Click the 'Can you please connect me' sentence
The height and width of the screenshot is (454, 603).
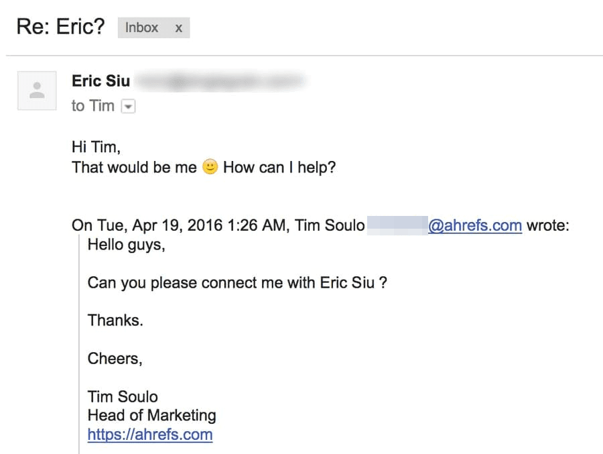click(x=237, y=282)
